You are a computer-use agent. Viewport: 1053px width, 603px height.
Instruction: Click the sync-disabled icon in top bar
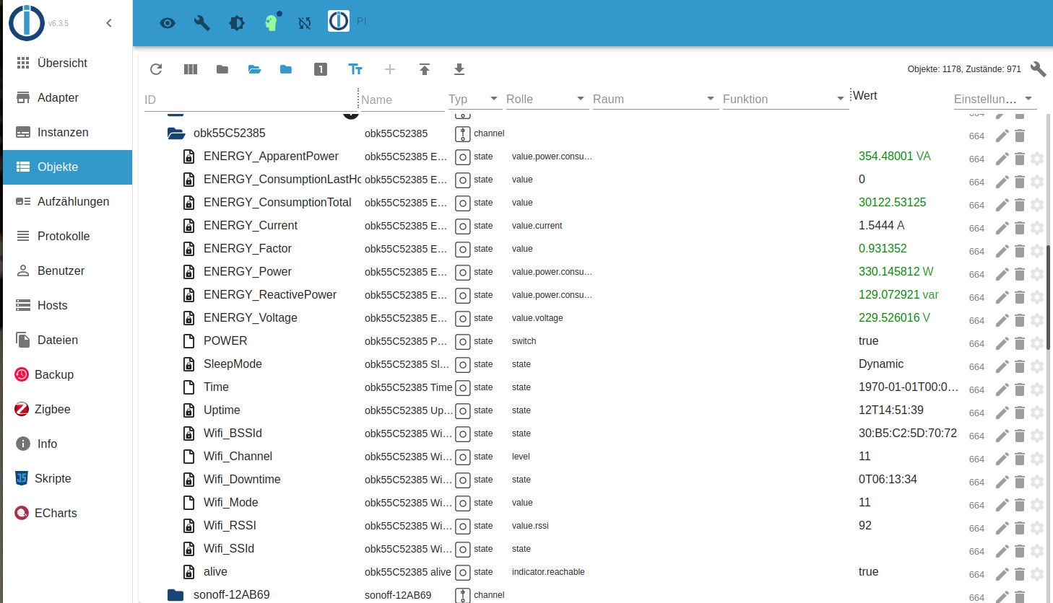pos(305,23)
